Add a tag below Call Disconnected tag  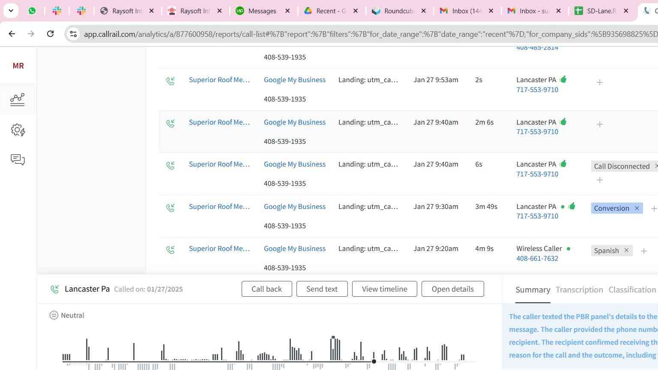(600, 180)
